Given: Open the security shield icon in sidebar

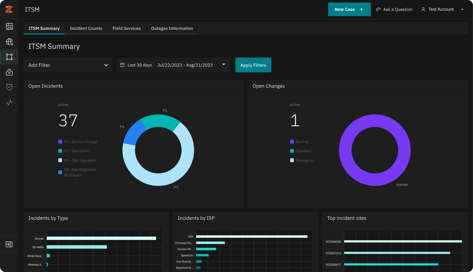Looking at the screenshot, I should 9,87.
